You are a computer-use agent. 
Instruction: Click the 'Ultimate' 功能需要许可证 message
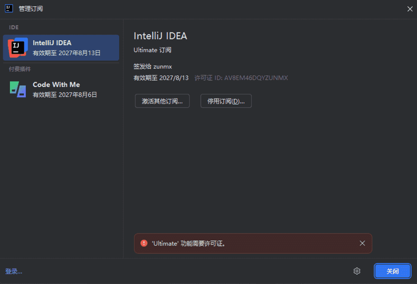point(189,243)
